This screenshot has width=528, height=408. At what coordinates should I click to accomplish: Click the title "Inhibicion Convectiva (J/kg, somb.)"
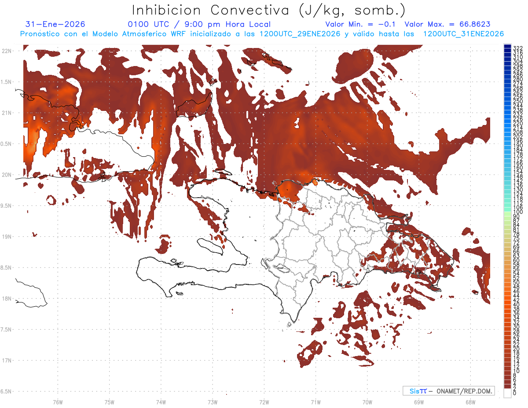269,11
